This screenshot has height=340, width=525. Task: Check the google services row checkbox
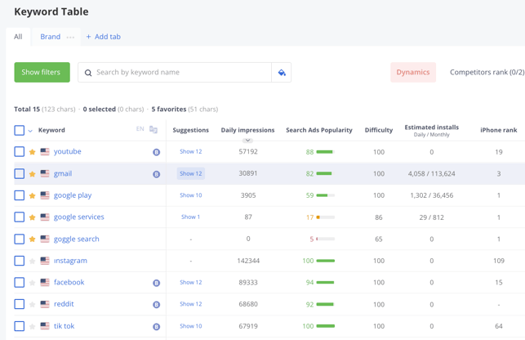(x=20, y=217)
